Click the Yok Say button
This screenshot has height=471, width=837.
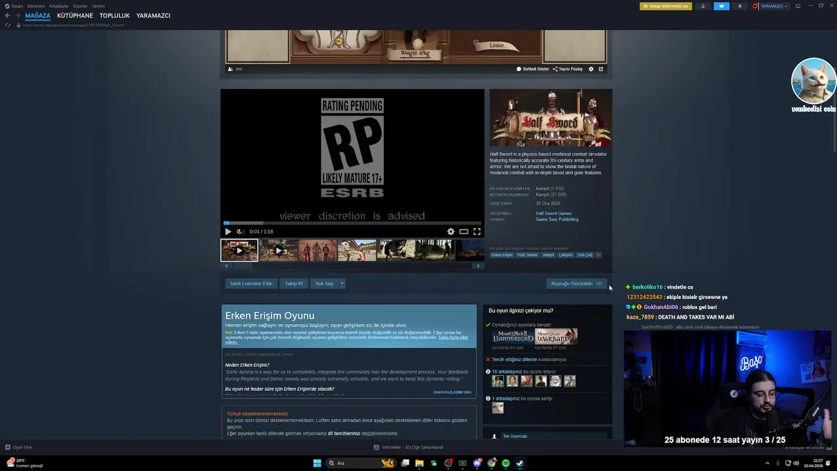coord(324,283)
